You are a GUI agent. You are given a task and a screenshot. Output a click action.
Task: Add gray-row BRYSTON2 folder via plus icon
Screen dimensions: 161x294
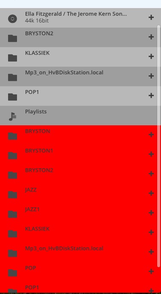[151, 37]
